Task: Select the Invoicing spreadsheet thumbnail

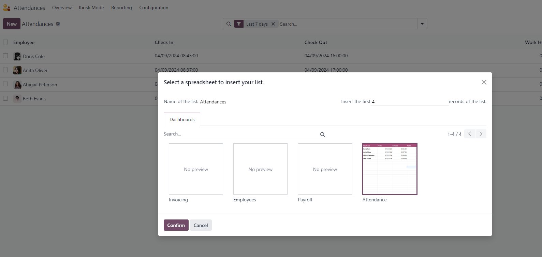Action: (196, 169)
